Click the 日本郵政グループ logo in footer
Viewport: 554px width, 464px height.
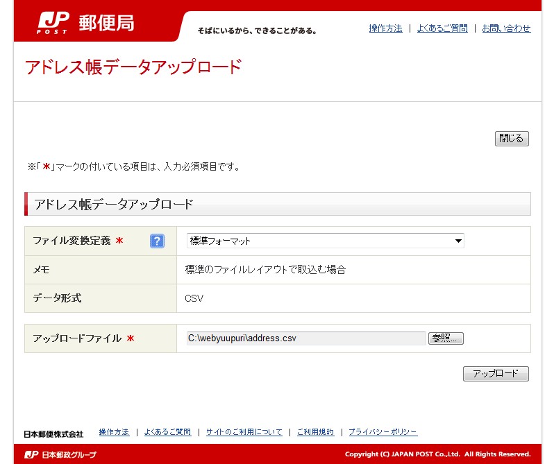[x=60, y=454]
